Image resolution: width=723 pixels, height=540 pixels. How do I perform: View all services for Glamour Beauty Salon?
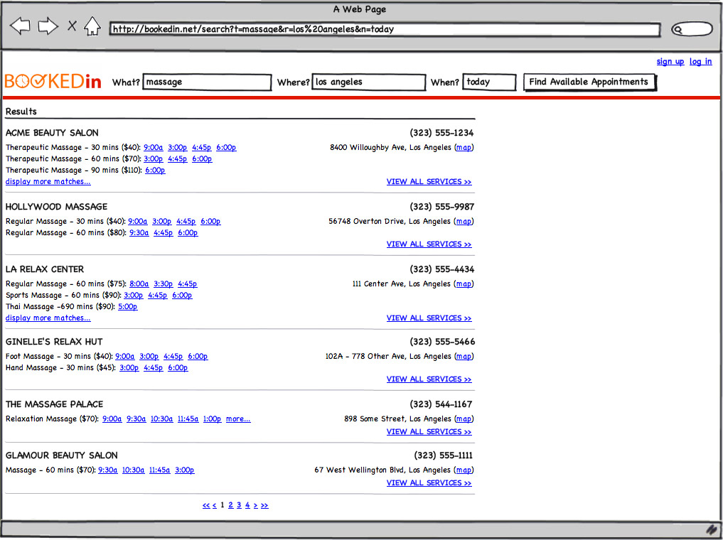pos(429,483)
